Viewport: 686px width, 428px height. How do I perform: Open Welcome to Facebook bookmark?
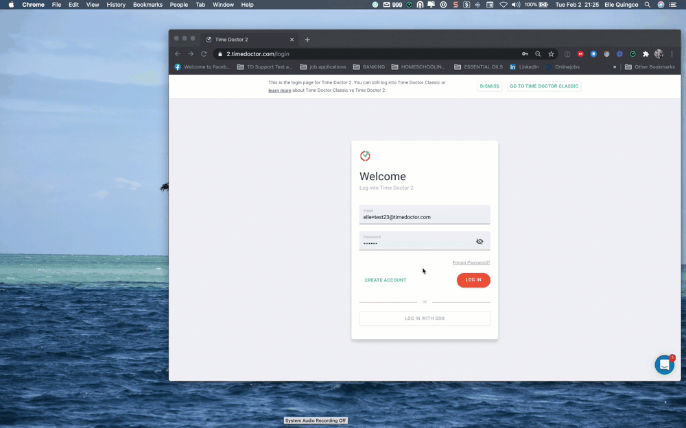click(x=202, y=67)
